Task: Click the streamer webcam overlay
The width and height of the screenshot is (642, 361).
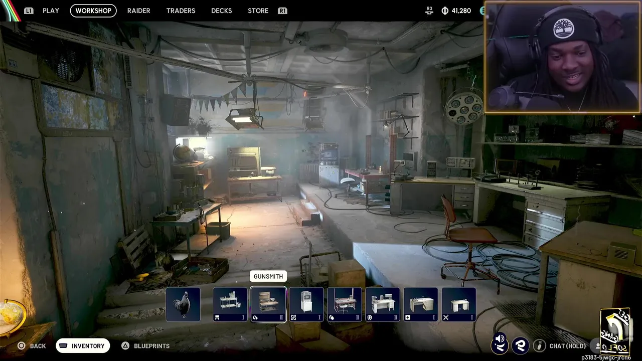Action: [x=562, y=57]
